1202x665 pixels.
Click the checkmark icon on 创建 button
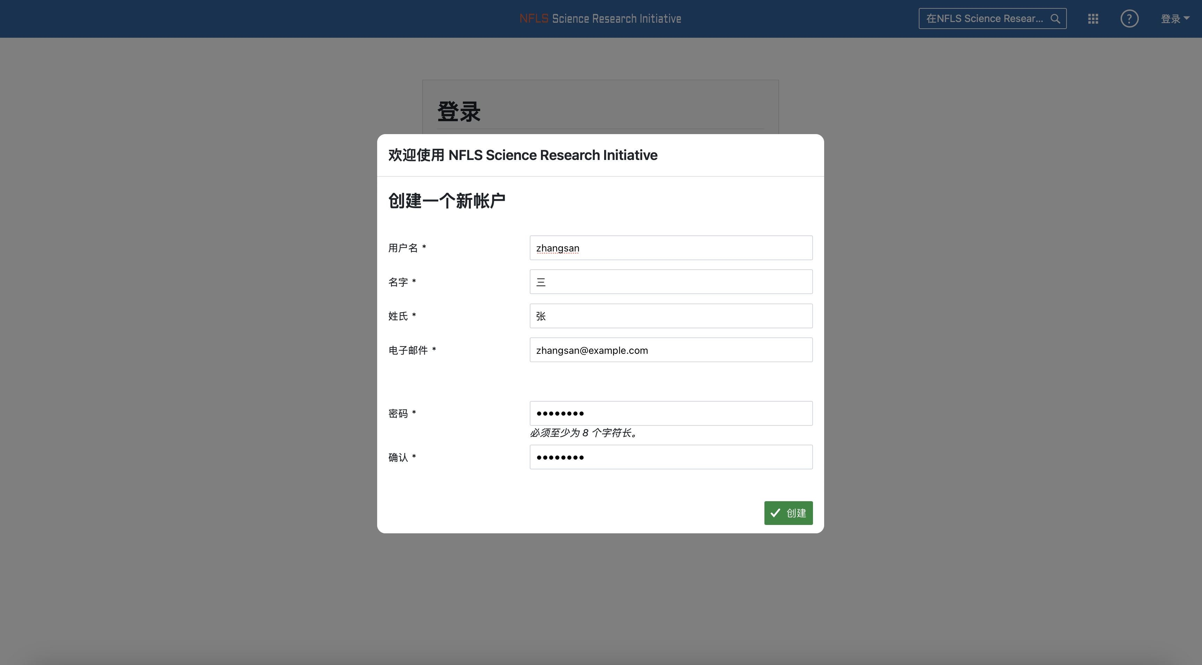click(x=775, y=513)
